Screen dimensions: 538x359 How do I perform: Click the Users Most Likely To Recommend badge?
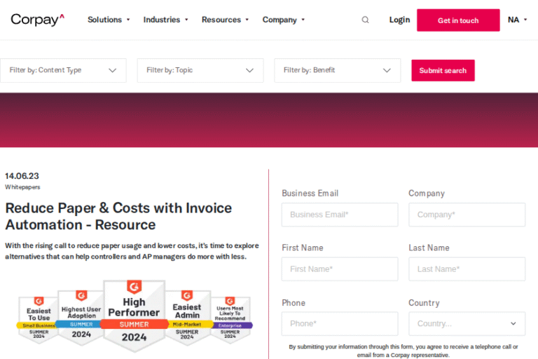[x=230, y=318]
